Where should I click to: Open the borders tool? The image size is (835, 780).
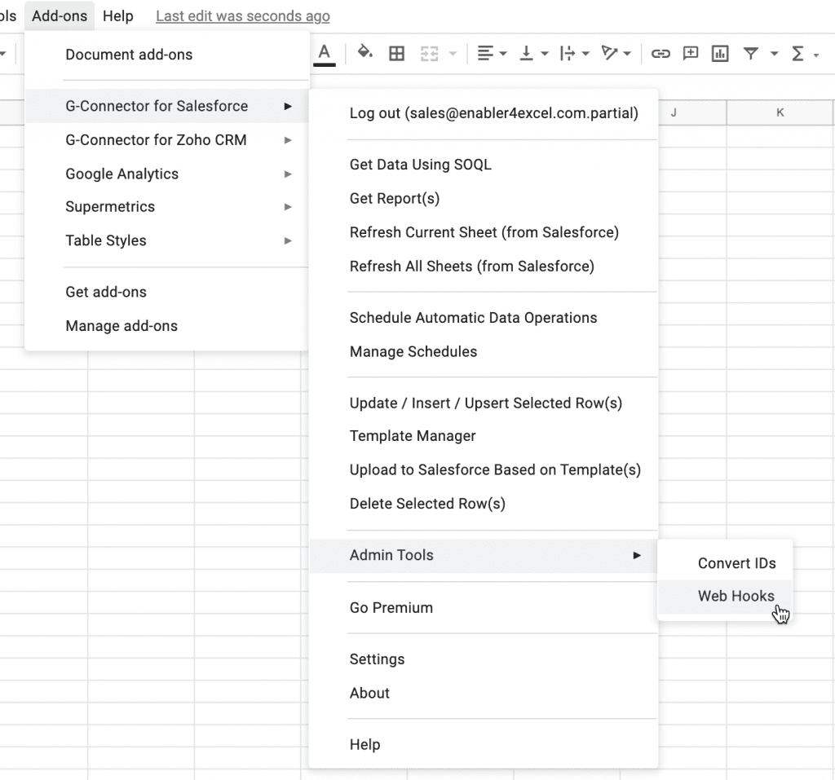tap(396, 54)
